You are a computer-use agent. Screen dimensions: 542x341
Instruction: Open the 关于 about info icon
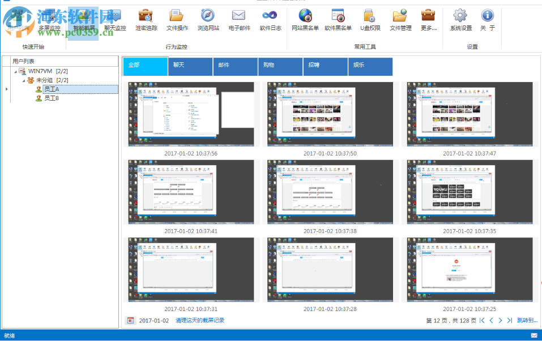pos(488,21)
